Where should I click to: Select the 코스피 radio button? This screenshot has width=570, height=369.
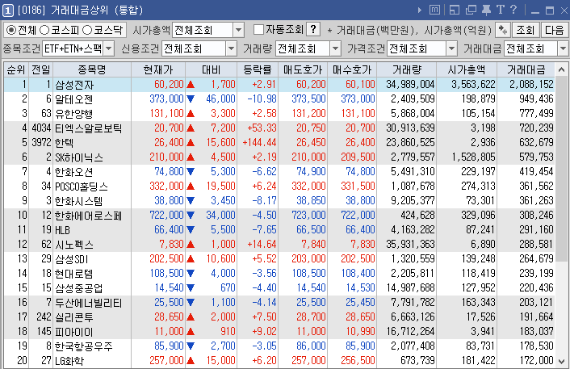(x=44, y=30)
